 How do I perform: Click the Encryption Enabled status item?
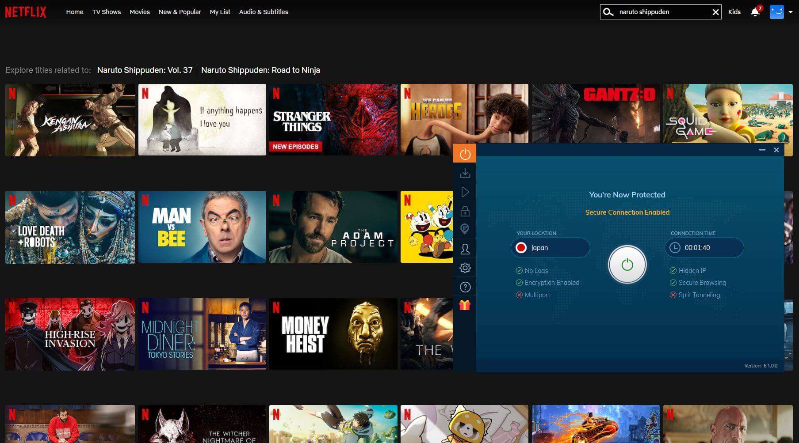(547, 283)
